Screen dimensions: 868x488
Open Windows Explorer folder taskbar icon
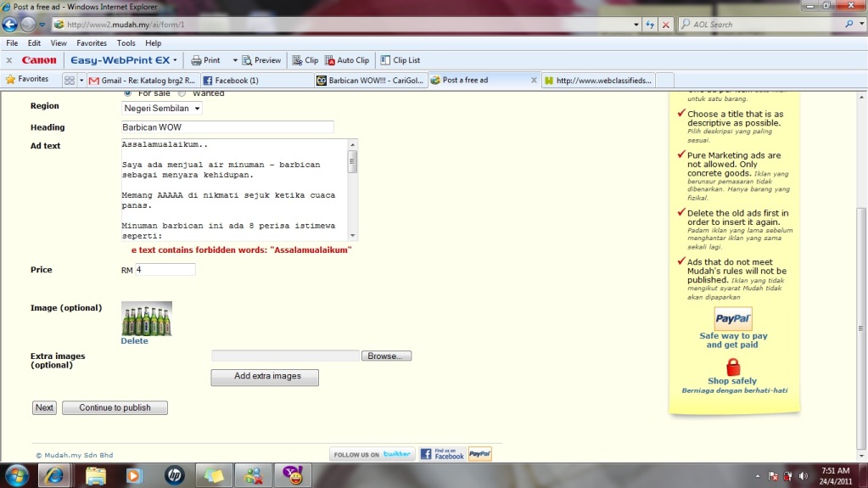tap(95, 476)
